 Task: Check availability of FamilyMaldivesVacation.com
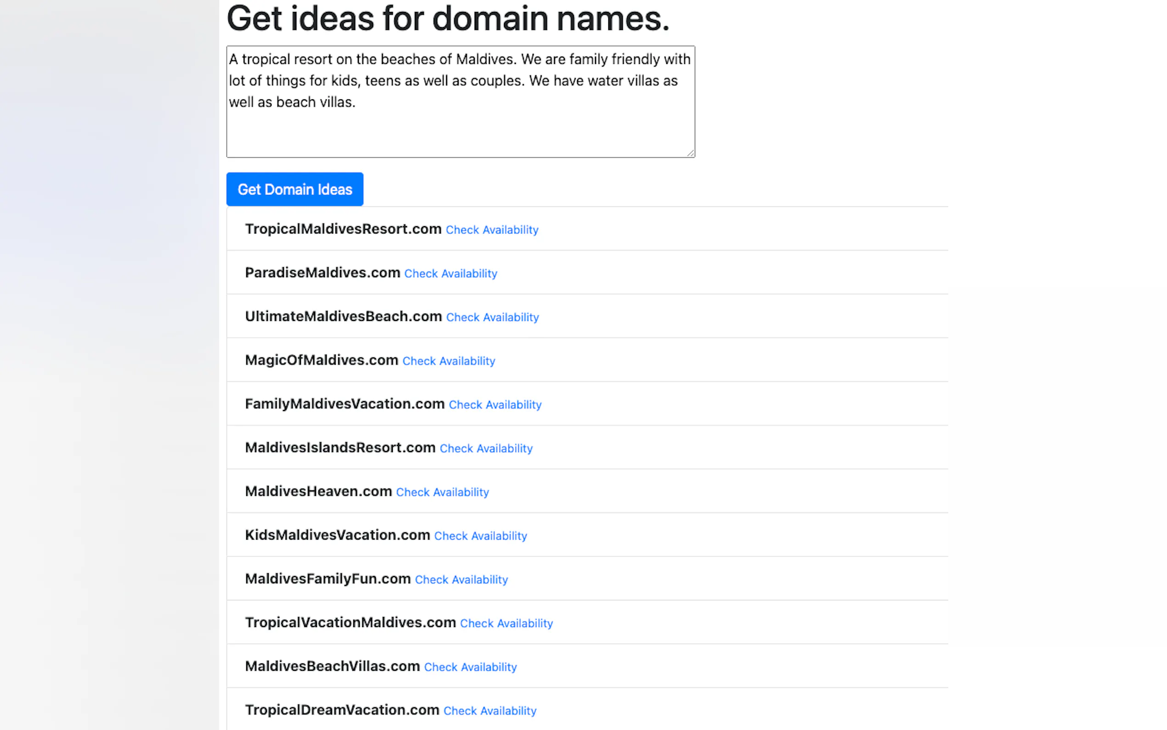pyautogui.click(x=494, y=405)
